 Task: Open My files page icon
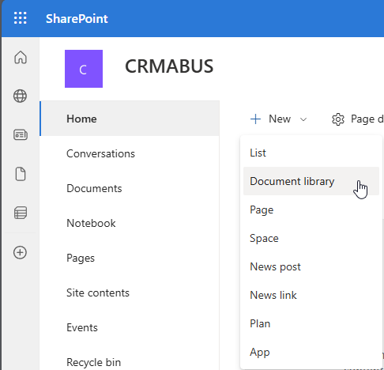(x=21, y=174)
